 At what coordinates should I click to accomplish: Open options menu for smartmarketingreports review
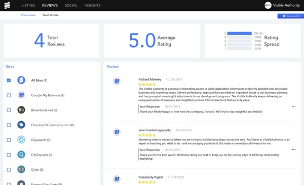(294, 150)
